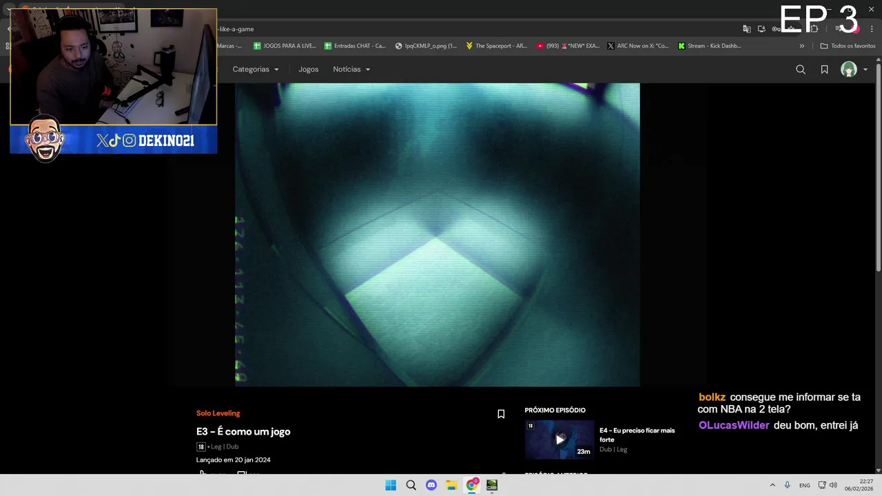This screenshot has width=882, height=496.
Task: Open the Crunchyroll search icon
Action: [x=801, y=70]
